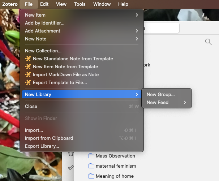Open the Tools menu

point(80,4)
